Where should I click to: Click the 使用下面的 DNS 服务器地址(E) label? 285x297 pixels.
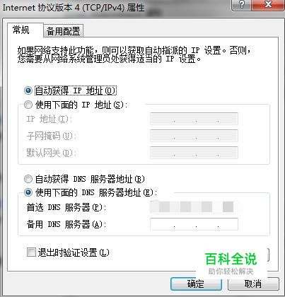click(94, 193)
